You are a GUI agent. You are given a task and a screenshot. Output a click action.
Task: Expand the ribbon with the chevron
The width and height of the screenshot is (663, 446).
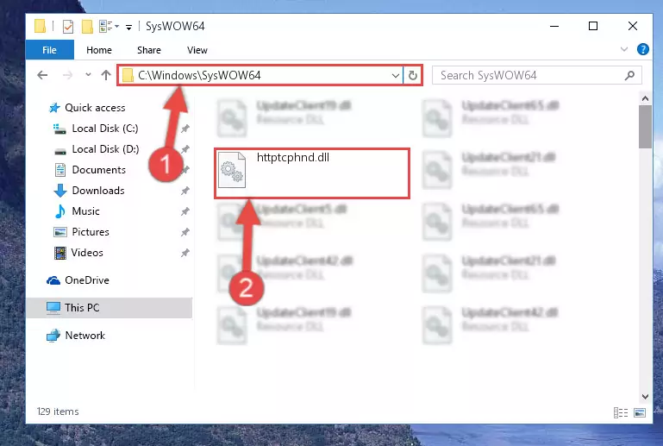[623, 49]
